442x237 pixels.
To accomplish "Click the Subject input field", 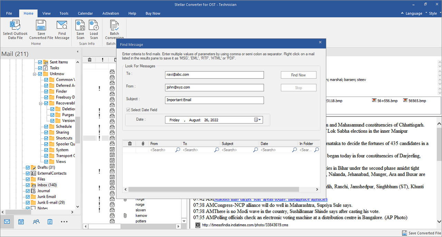I will (x=214, y=100).
